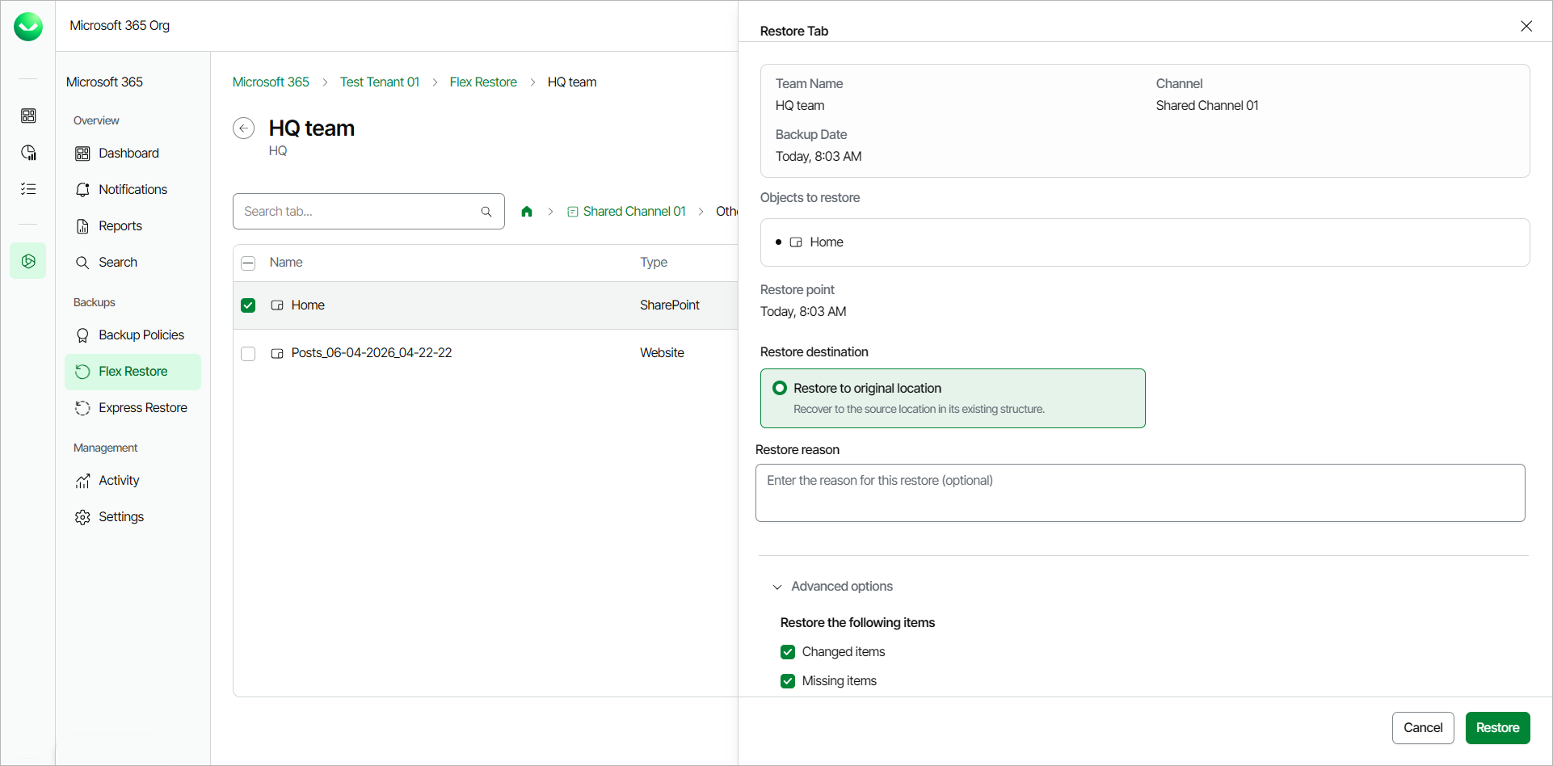Open Backup Policies in the sidebar
Viewport: 1553px width, 766px height.
[x=133, y=335]
